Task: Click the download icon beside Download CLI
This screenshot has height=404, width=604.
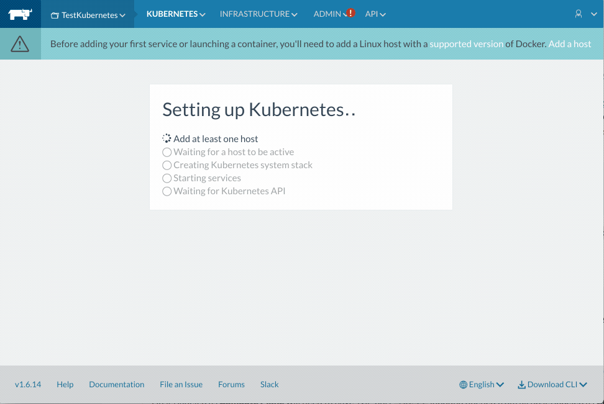Action: click(x=521, y=385)
